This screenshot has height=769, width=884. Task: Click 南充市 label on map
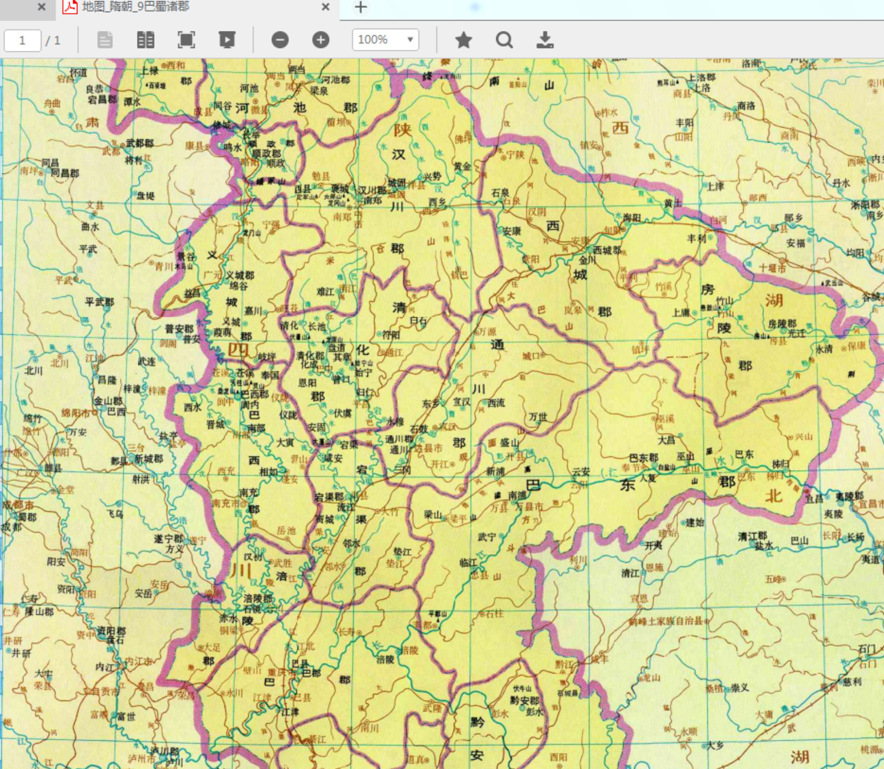pos(225,503)
